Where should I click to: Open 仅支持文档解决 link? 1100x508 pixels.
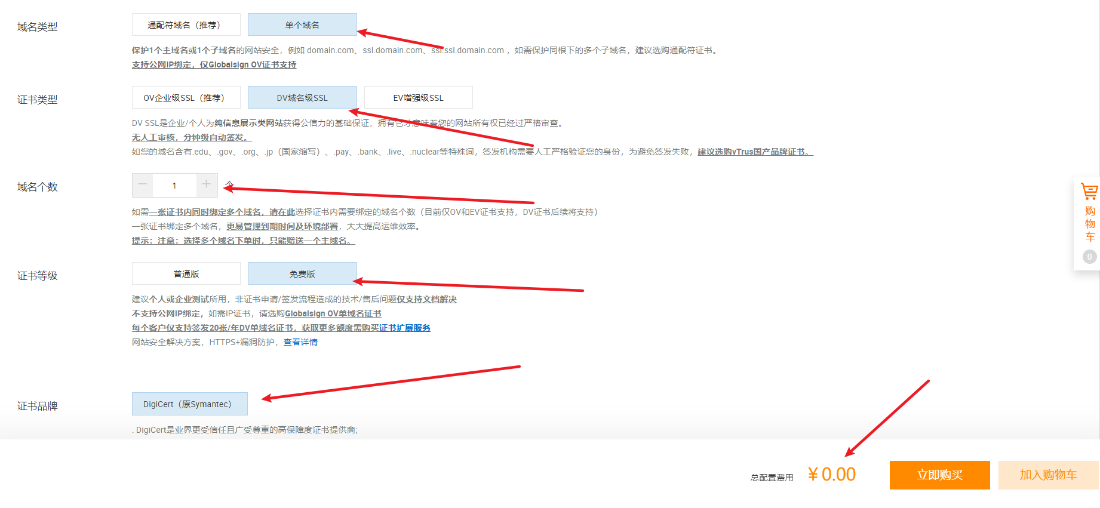(x=426, y=299)
